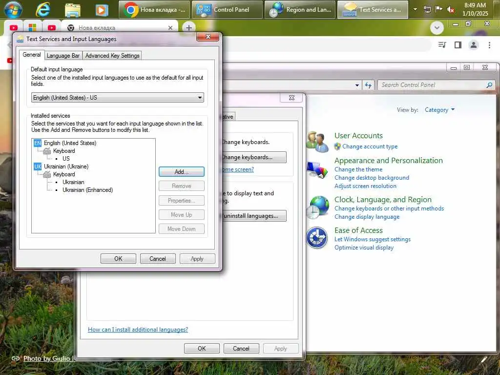This screenshot has width=500, height=375.
Task: Switch to Control Panel taskbar button
Action: (x=227, y=10)
